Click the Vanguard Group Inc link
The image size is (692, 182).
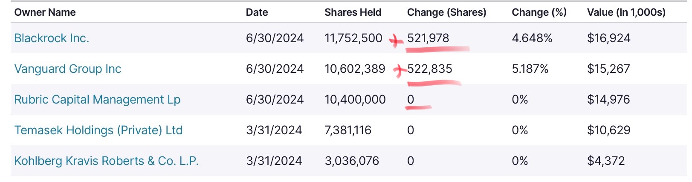pos(68,69)
